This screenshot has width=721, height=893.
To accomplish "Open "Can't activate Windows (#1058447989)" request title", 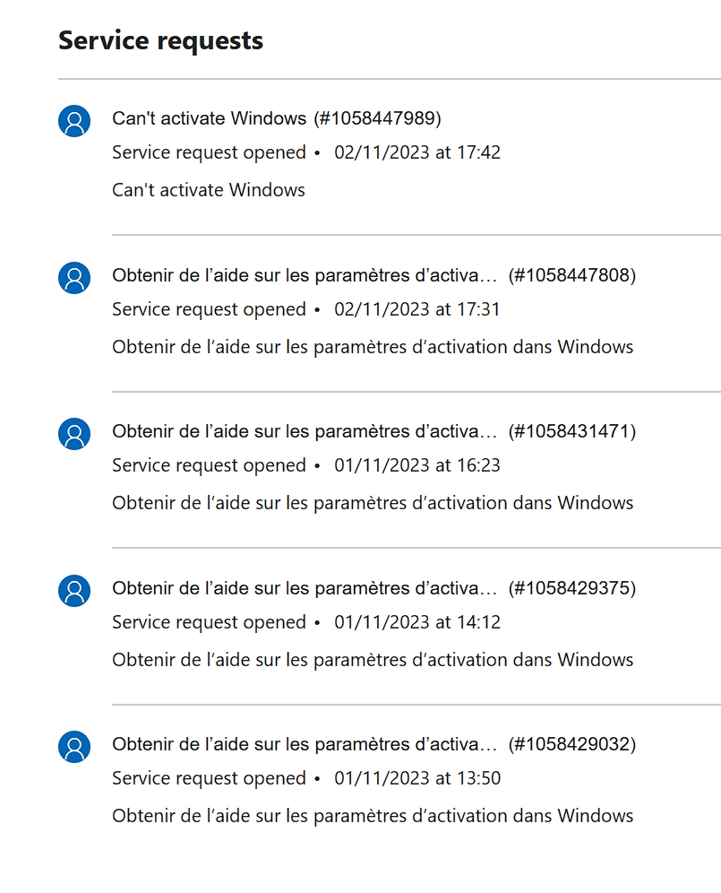I will [276, 118].
